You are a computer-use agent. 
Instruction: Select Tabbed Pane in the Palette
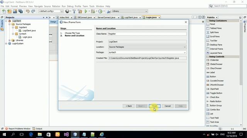tap(215, 28)
